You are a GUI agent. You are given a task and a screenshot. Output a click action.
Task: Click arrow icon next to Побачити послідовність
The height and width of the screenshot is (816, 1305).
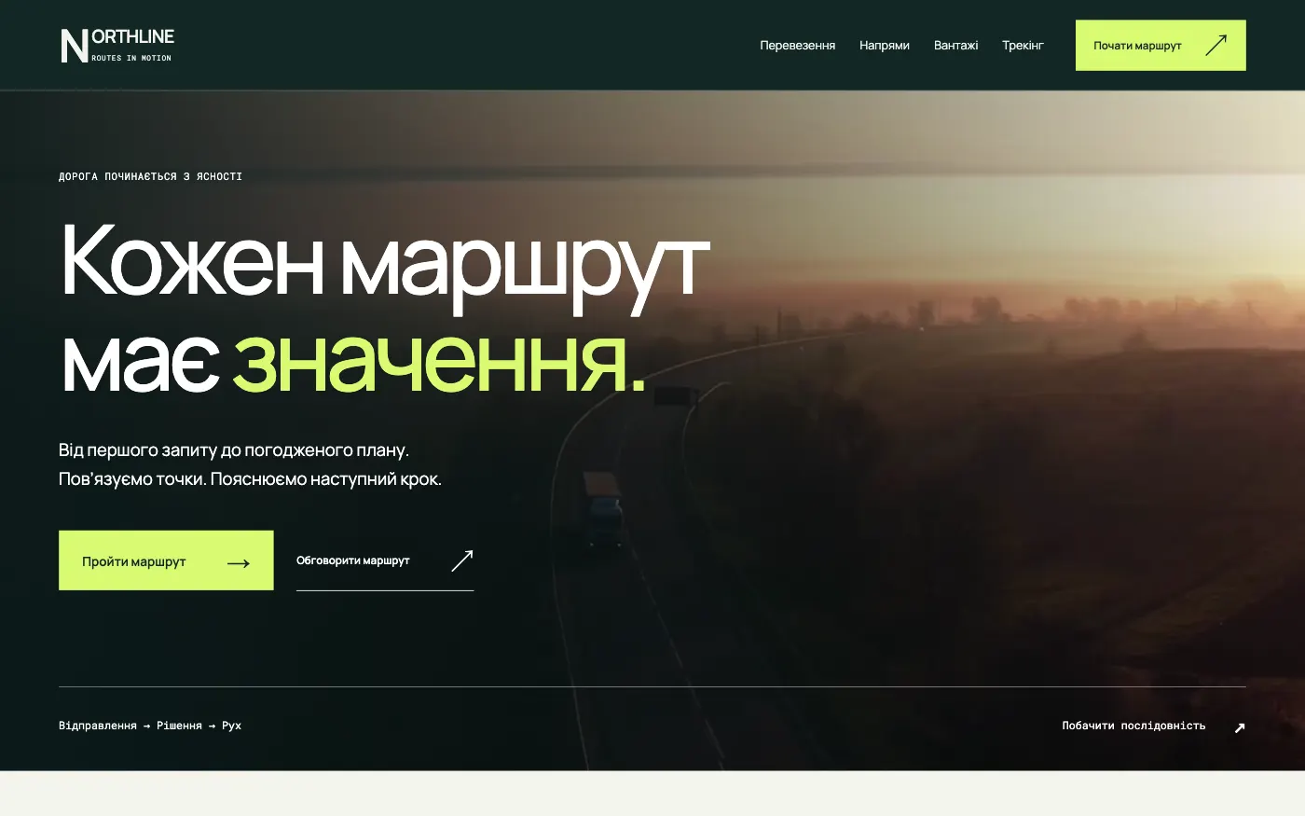click(1239, 727)
